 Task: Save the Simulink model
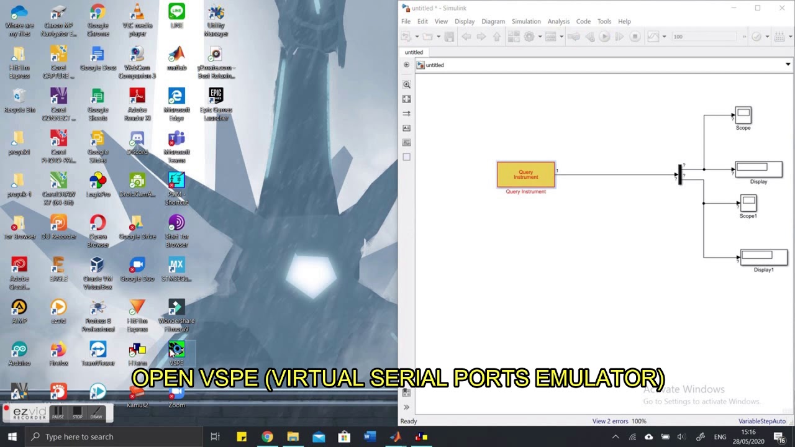pyautogui.click(x=449, y=37)
